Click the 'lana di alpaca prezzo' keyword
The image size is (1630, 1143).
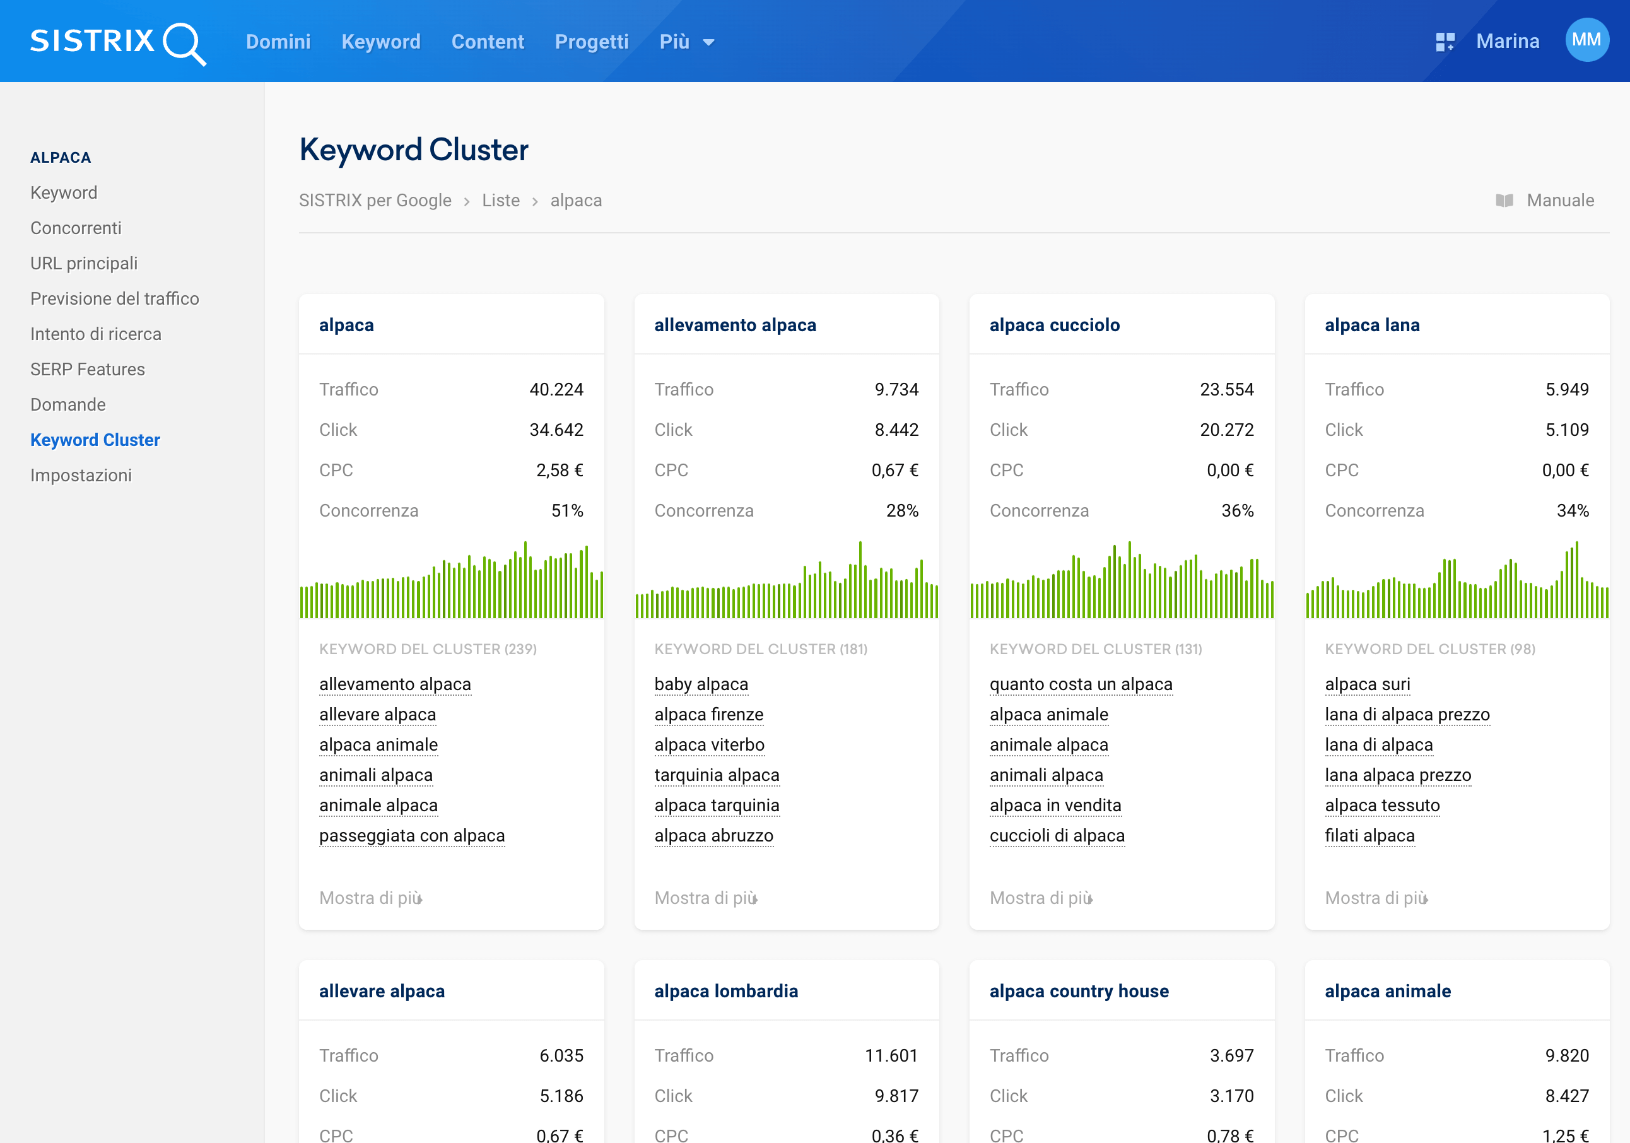click(1406, 715)
